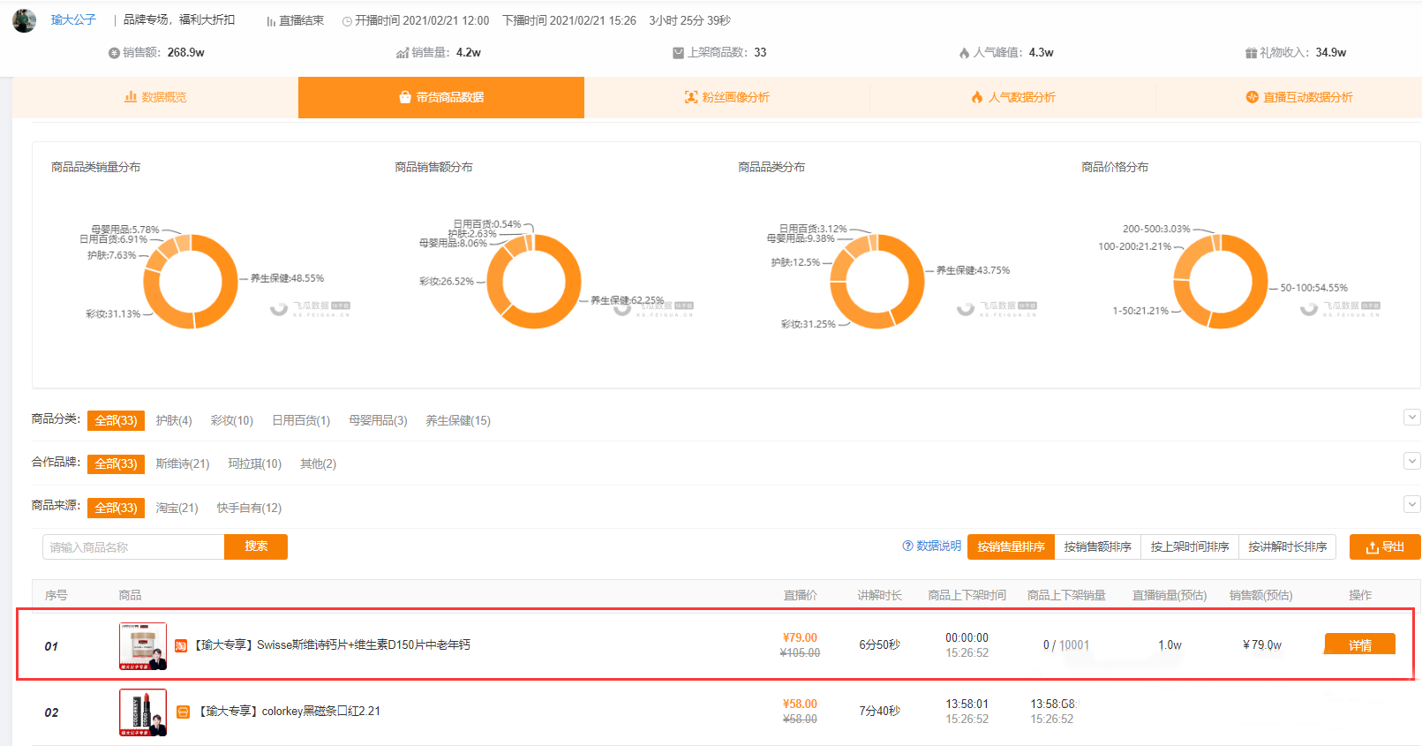Sort by 按销售量排序
The height and width of the screenshot is (746, 1422).
coord(1011,546)
